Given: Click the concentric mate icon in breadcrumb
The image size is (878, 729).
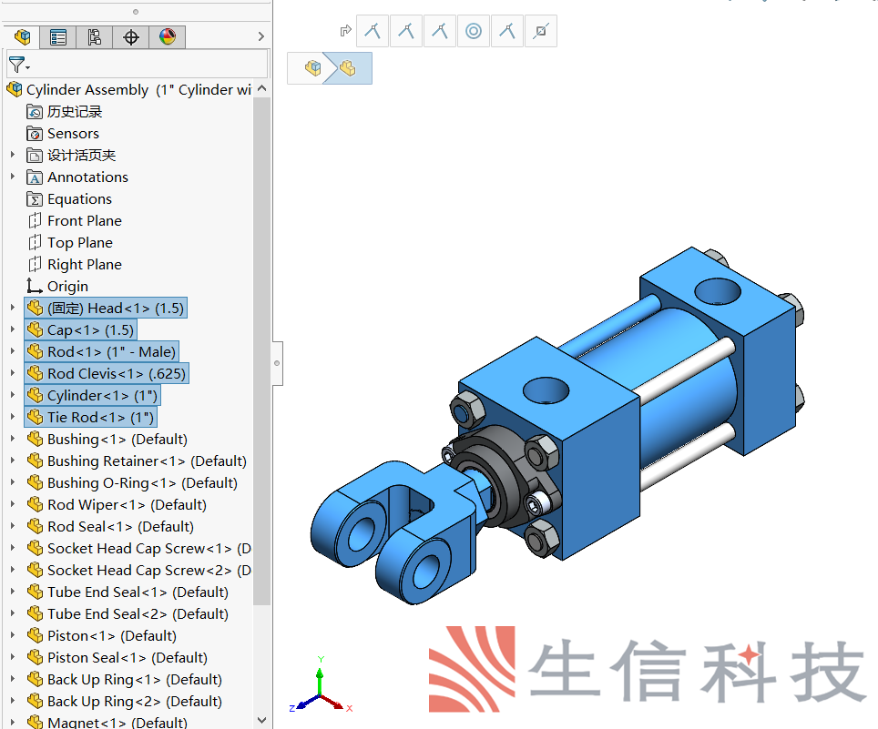Looking at the screenshot, I should coord(474,31).
